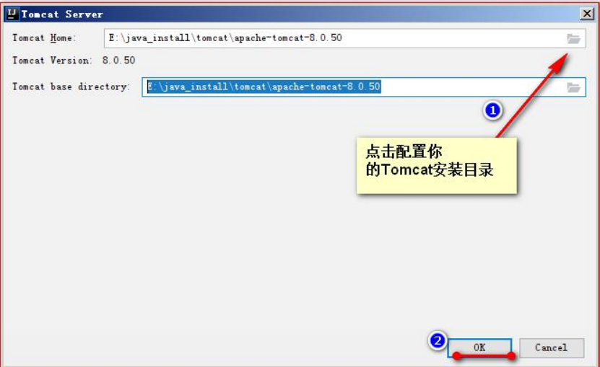Click the 'Tomcat Home:' label
Viewport: 600px width, 367px height.
(x=44, y=37)
